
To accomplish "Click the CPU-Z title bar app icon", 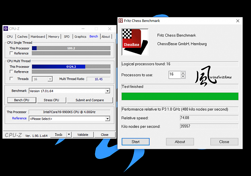I will (x=6, y=29).
